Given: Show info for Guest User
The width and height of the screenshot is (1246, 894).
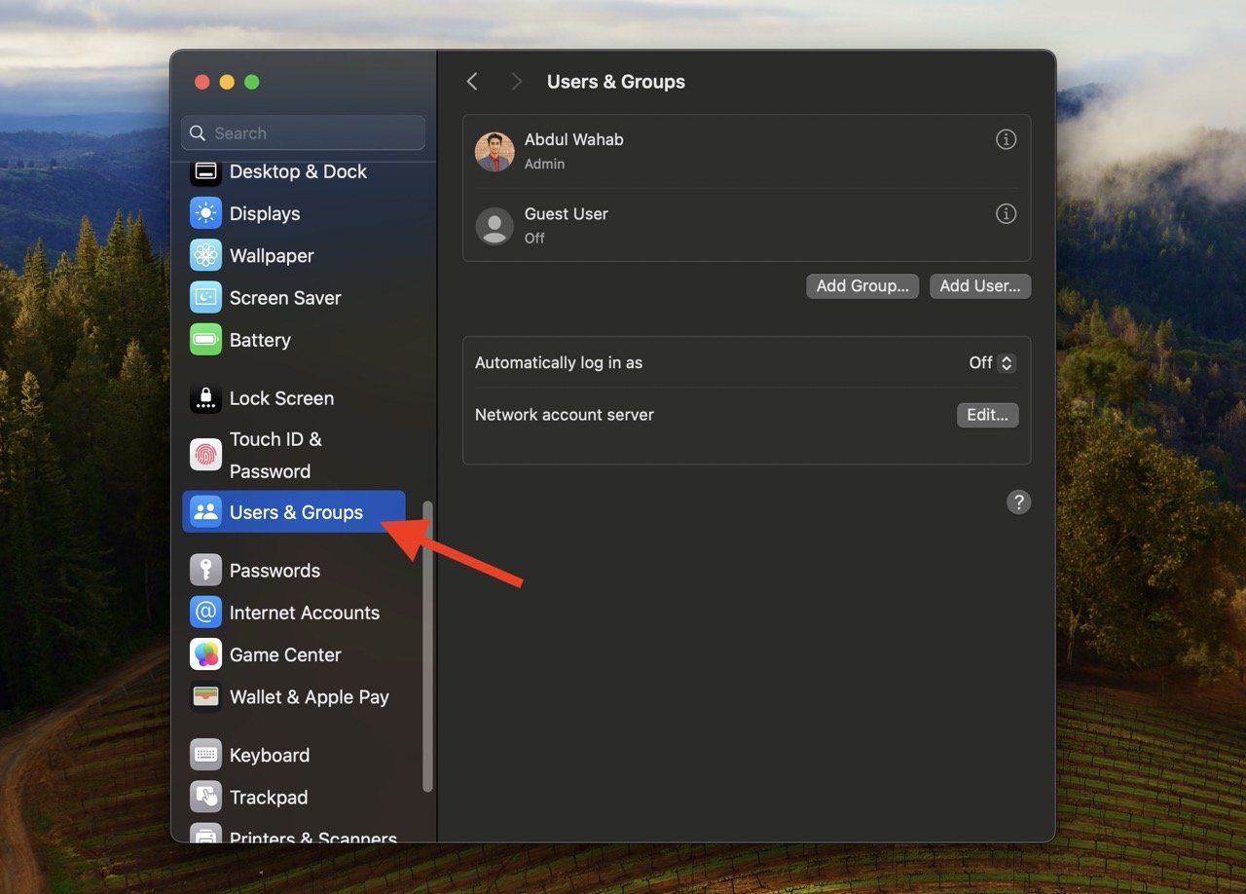Looking at the screenshot, I should click(1006, 213).
